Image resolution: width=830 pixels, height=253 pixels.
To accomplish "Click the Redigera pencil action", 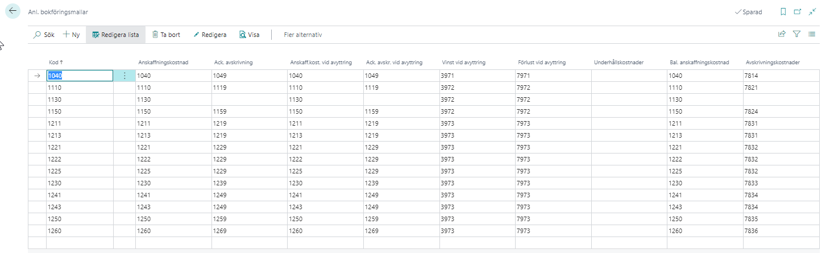I will point(210,35).
